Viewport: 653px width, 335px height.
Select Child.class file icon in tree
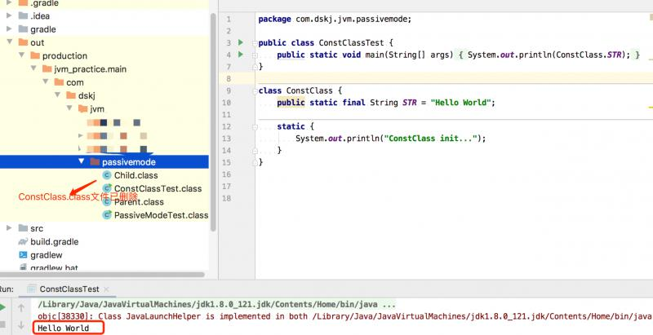[107, 175]
